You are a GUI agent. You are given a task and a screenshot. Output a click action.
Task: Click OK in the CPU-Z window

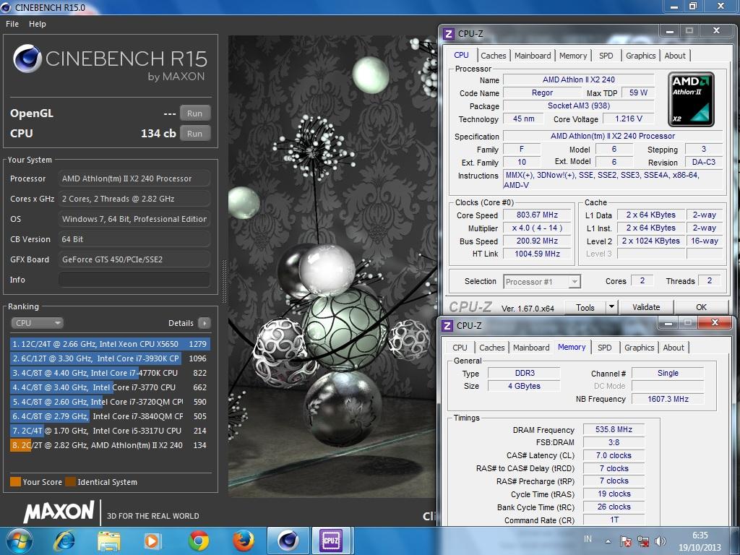tap(701, 307)
